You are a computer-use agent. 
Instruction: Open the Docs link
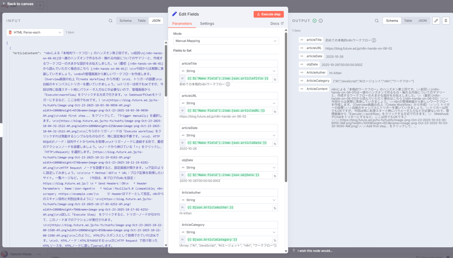point(277,24)
